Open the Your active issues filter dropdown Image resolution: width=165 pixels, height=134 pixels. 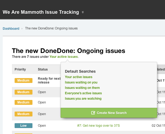coord(64,57)
